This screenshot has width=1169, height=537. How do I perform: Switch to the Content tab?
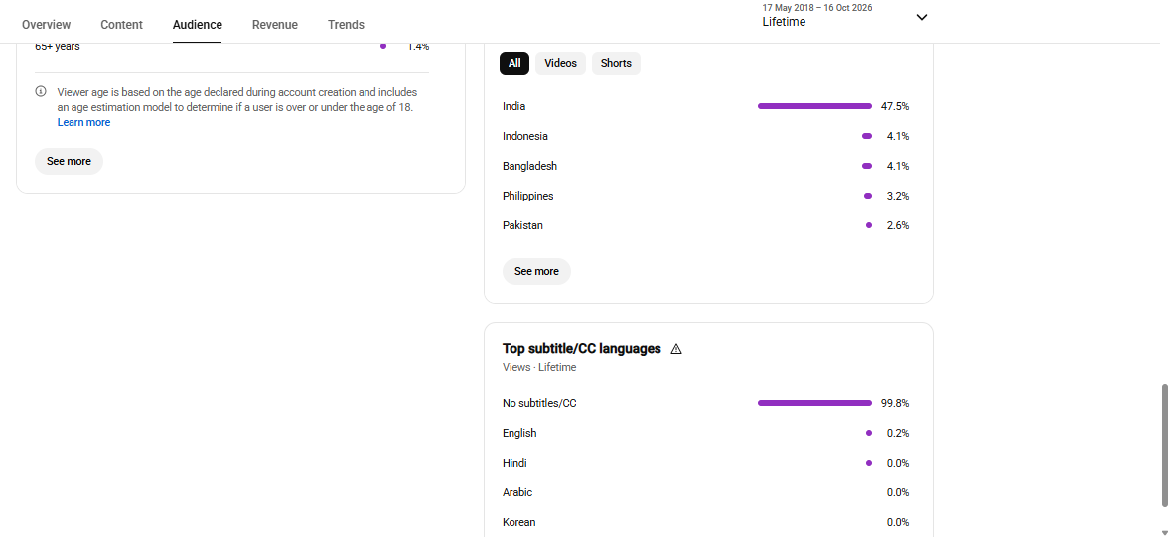click(x=121, y=25)
